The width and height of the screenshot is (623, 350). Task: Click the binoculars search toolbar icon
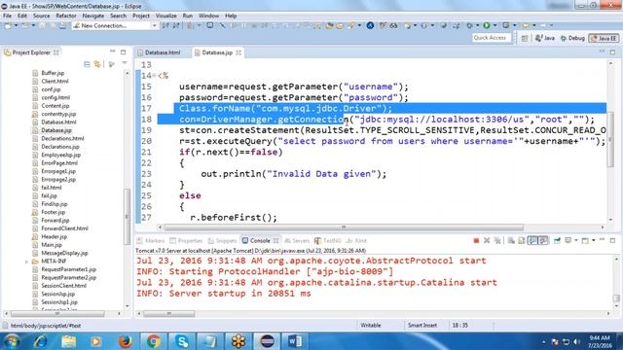coord(393,25)
